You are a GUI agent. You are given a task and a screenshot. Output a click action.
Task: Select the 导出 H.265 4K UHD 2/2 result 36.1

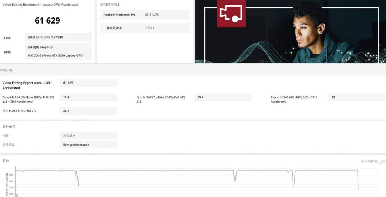pos(88,111)
